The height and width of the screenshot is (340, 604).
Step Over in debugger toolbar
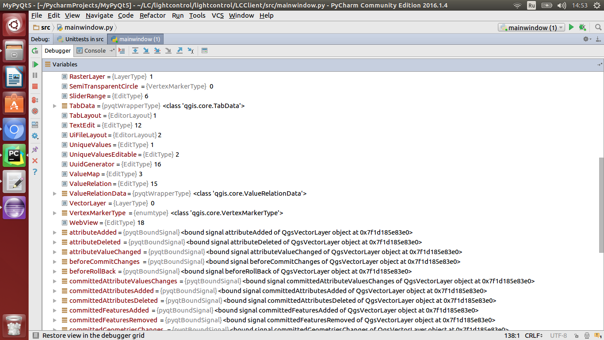point(135,51)
